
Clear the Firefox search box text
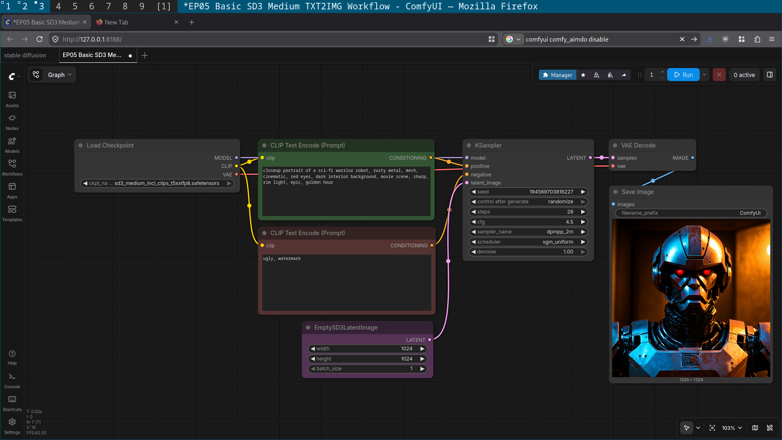(x=682, y=39)
